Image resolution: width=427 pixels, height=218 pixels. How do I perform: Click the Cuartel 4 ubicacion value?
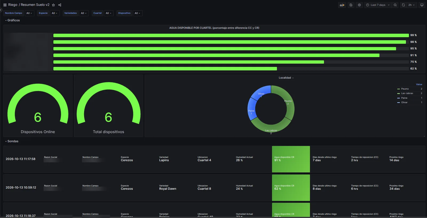204,160
